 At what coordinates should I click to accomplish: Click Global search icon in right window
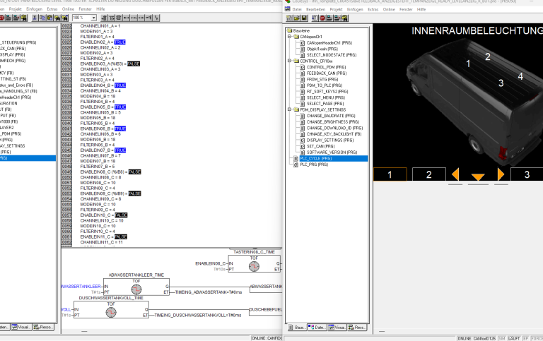pos(345,18)
